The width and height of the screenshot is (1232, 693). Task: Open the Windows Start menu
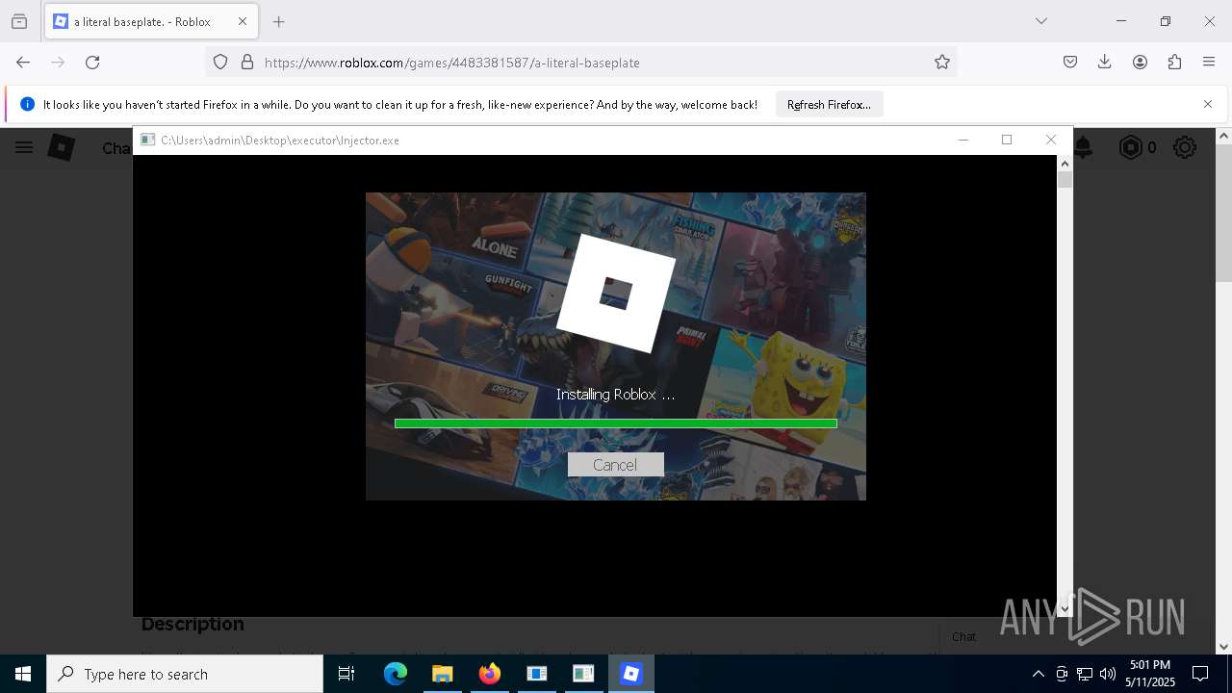coord(23,674)
